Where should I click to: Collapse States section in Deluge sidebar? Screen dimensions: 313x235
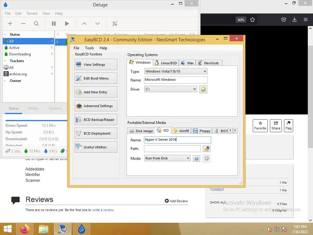click(5, 34)
